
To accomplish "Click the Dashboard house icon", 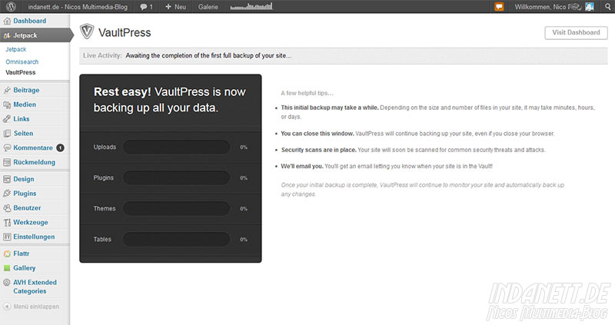I will (7, 22).
